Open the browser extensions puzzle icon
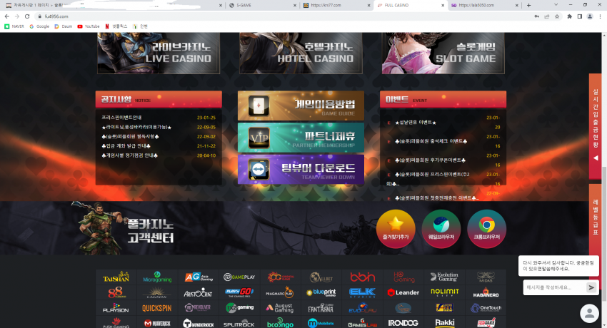607x328 pixels. [x=569, y=16]
